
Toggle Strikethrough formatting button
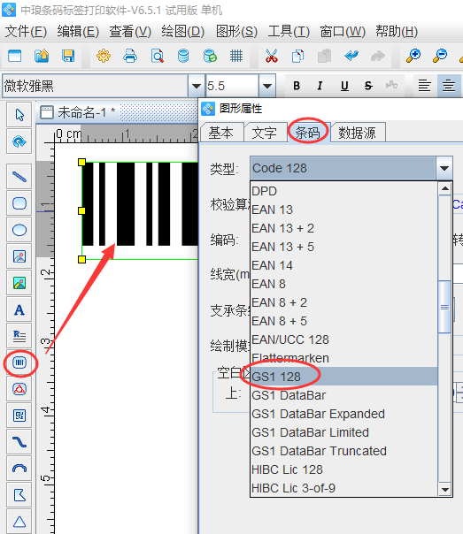click(x=368, y=86)
